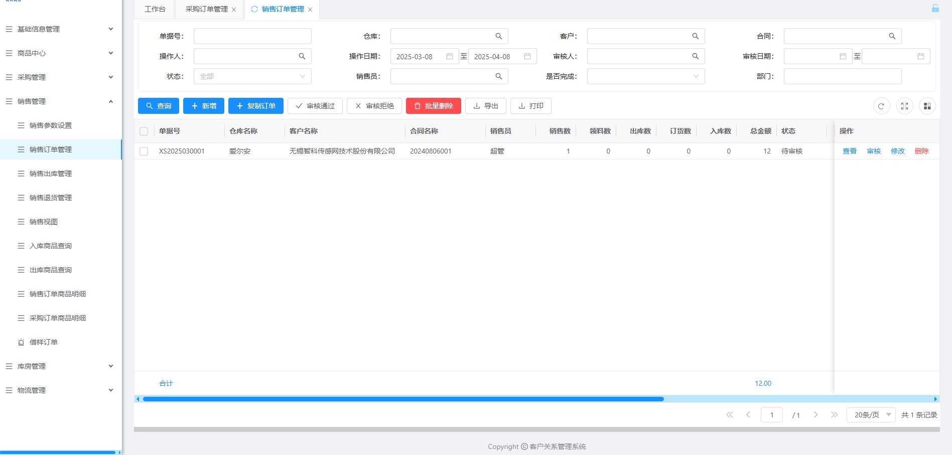This screenshot has height=455, width=952.
Task: Click the refresh circular arrow icon
Action: (881, 106)
